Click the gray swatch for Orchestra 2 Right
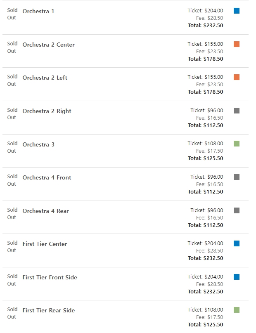The width and height of the screenshot is (256, 333). pyautogui.click(x=237, y=111)
